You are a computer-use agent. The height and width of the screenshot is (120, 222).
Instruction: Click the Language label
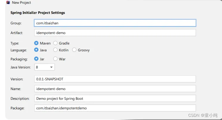point(19,50)
